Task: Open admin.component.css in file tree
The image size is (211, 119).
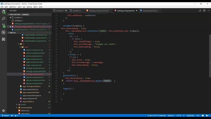Action: [35, 50]
